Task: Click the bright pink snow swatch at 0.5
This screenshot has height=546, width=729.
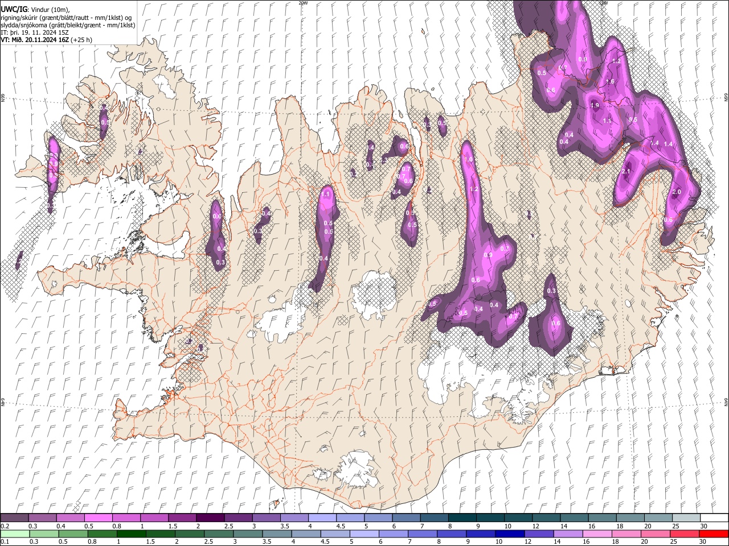Action: (x=98, y=518)
